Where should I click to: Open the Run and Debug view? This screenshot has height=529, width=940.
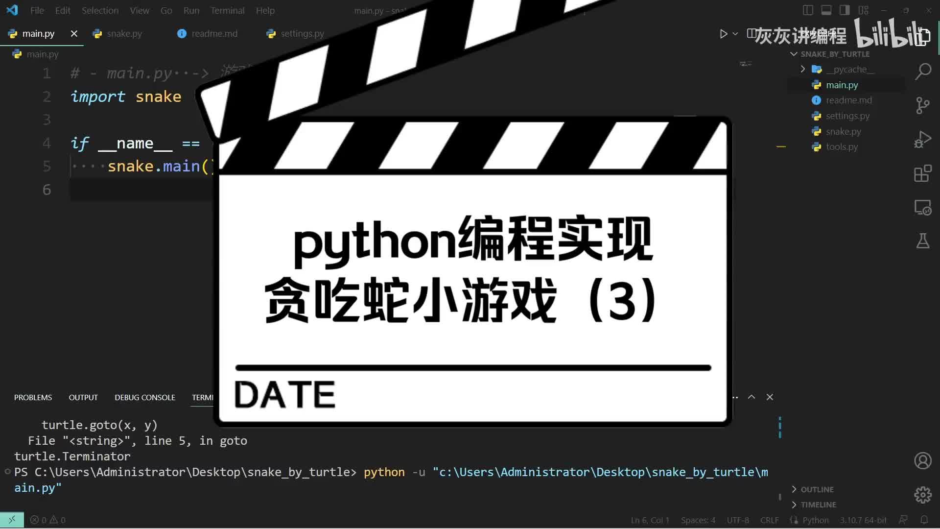click(x=923, y=139)
